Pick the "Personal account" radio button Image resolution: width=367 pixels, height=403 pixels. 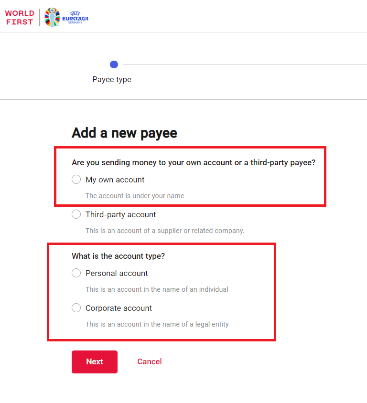76,273
